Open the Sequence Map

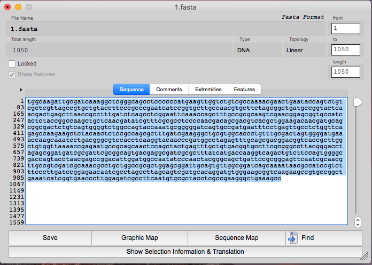tap(237, 238)
